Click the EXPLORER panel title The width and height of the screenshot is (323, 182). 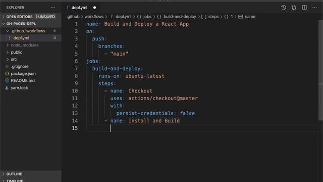point(15,8)
